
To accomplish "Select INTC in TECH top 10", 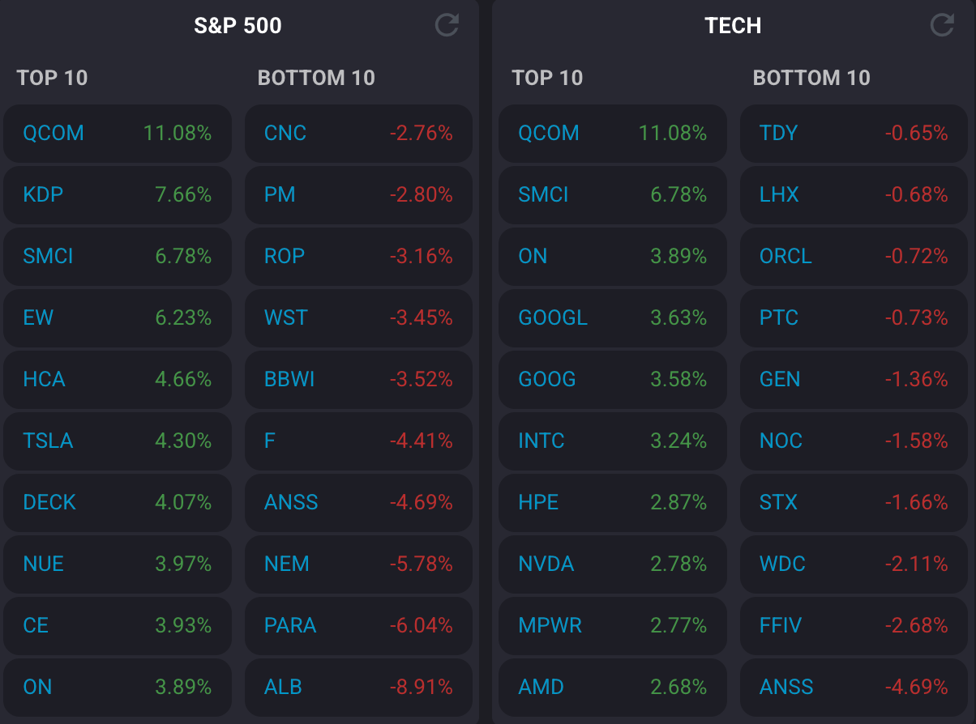I will 542,441.
